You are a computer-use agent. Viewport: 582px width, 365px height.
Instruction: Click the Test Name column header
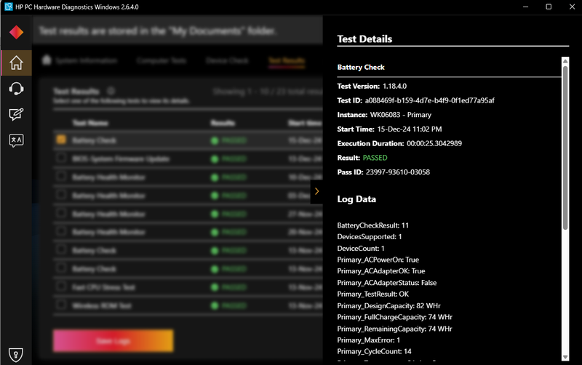pyautogui.click(x=90, y=123)
